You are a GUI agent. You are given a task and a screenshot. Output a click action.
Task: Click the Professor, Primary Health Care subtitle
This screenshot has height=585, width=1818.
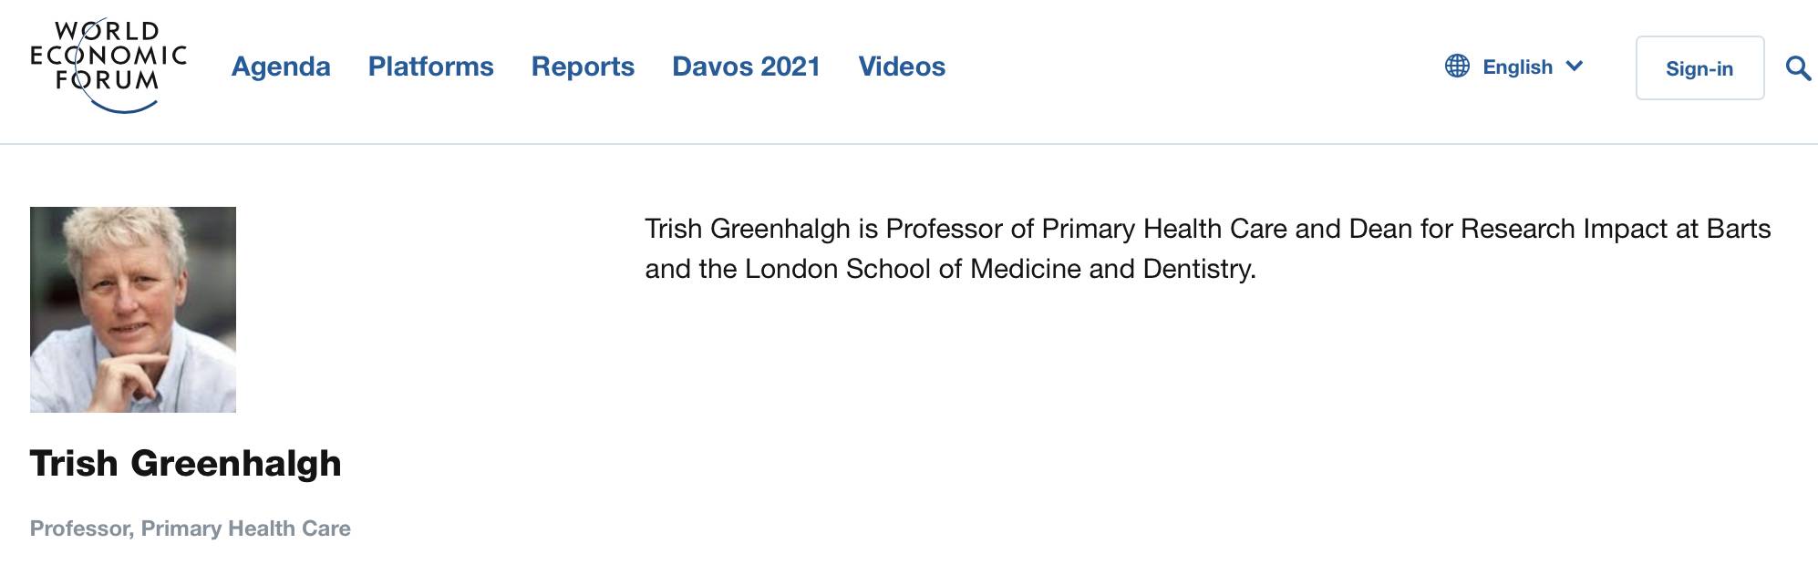(x=191, y=529)
